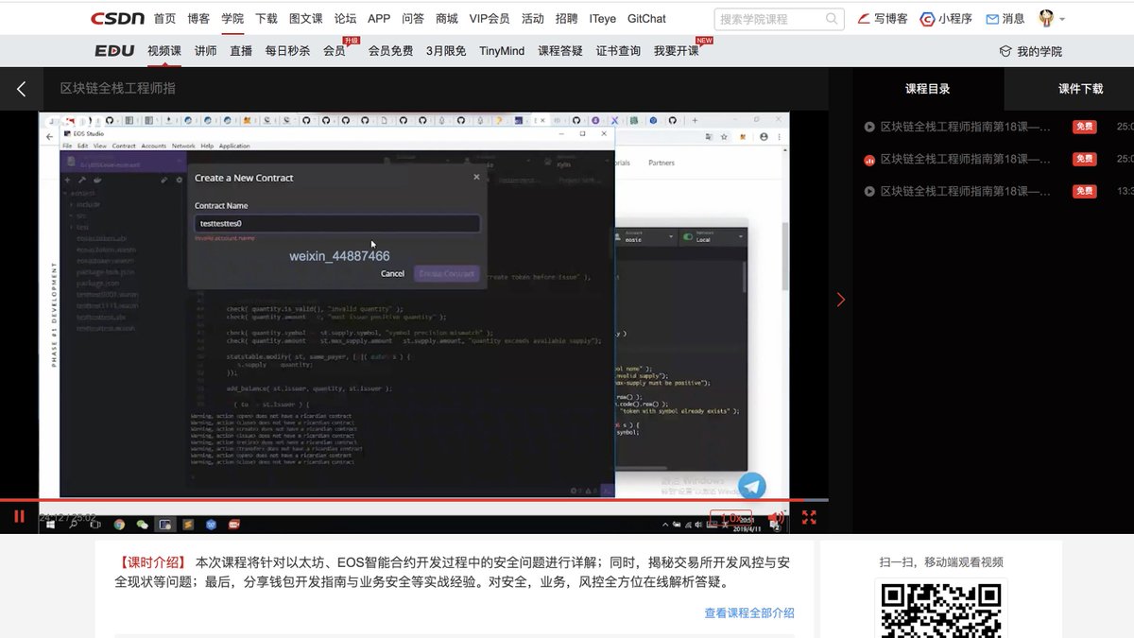This screenshot has height=638, width=1134.
Task: Click the back arrow beside the course title
Action: click(x=20, y=87)
